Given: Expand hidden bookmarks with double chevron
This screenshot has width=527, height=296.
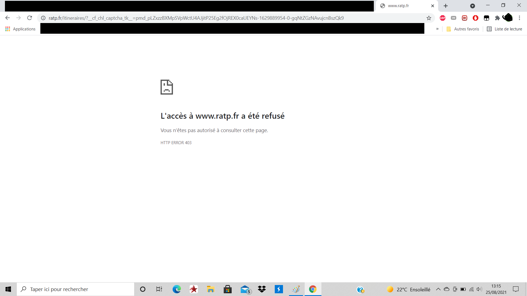Looking at the screenshot, I should (x=437, y=29).
